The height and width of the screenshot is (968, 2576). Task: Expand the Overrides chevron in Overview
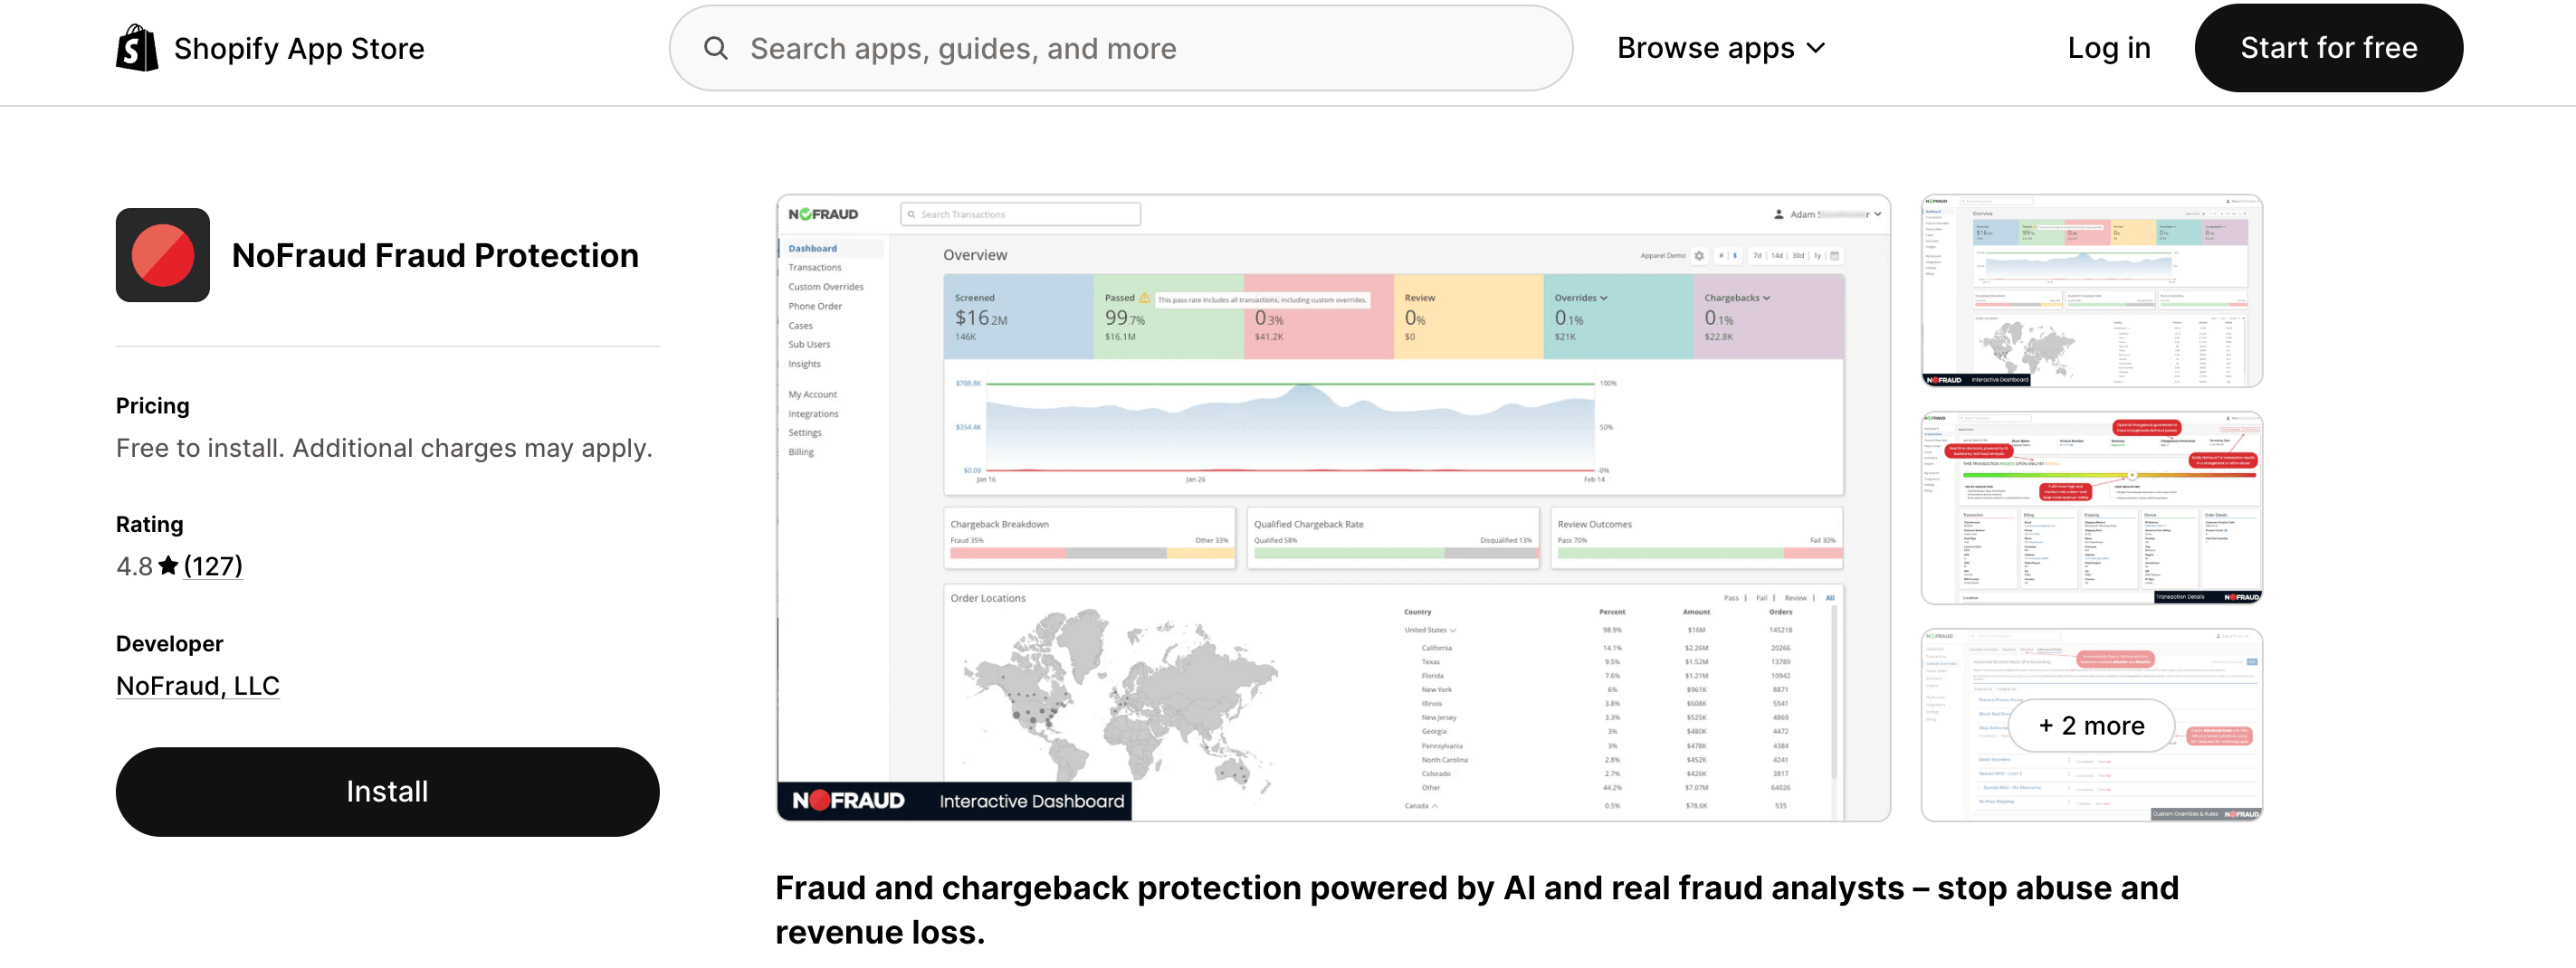(x=1605, y=297)
